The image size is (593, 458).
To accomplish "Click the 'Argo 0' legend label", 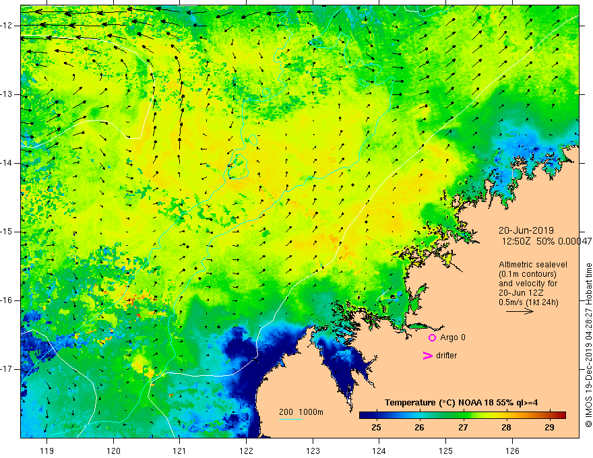I will pos(453,337).
